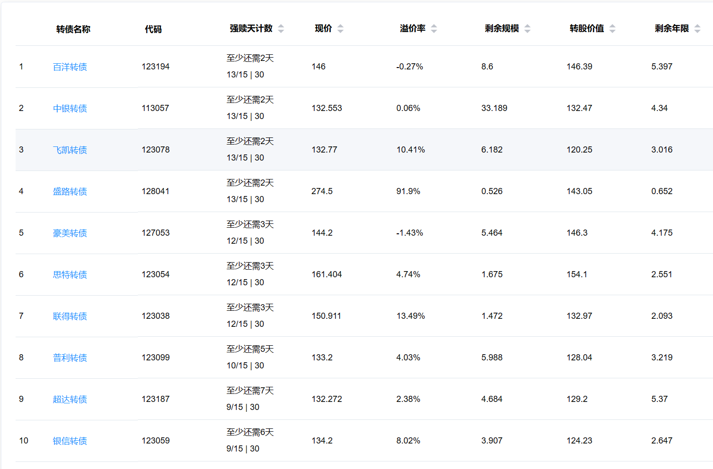Click the 转债名称 column header
This screenshot has width=713, height=469.
(73, 29)
